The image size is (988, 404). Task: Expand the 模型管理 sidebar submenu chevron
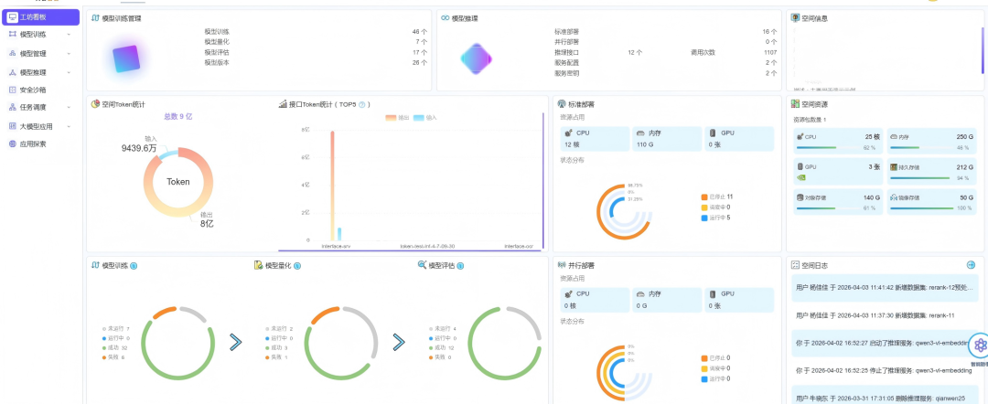[x=69, y=54]
